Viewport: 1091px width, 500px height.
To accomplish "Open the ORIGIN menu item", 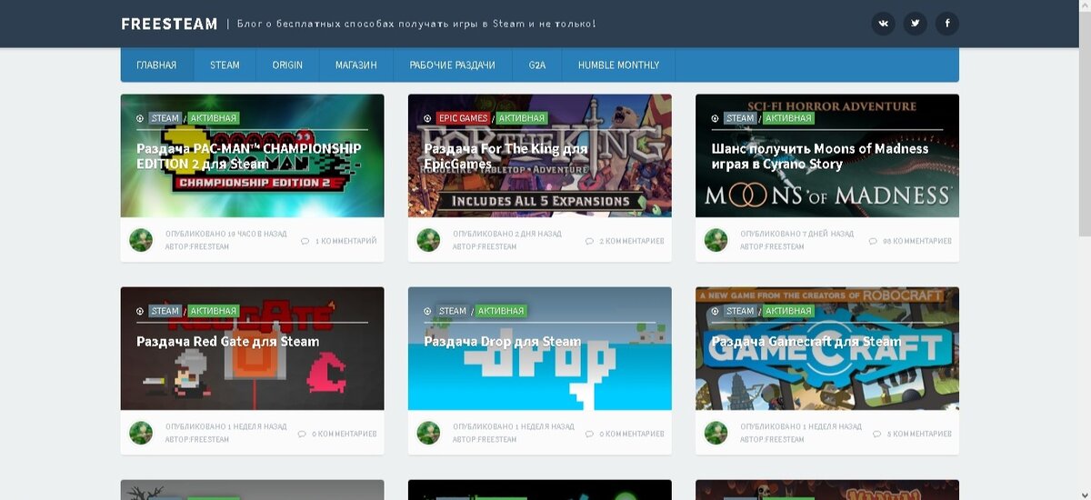I will point(287,65).
